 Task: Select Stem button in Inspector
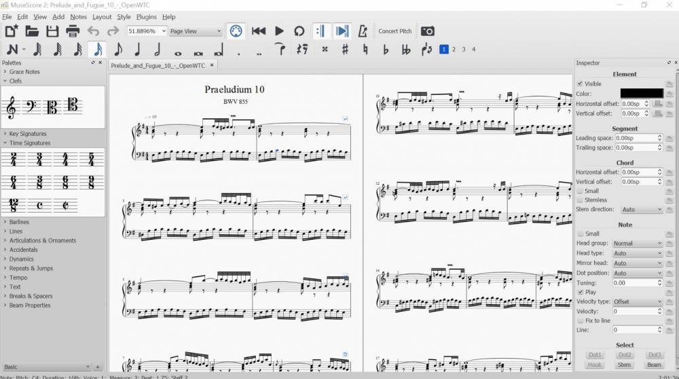point(624,365)
